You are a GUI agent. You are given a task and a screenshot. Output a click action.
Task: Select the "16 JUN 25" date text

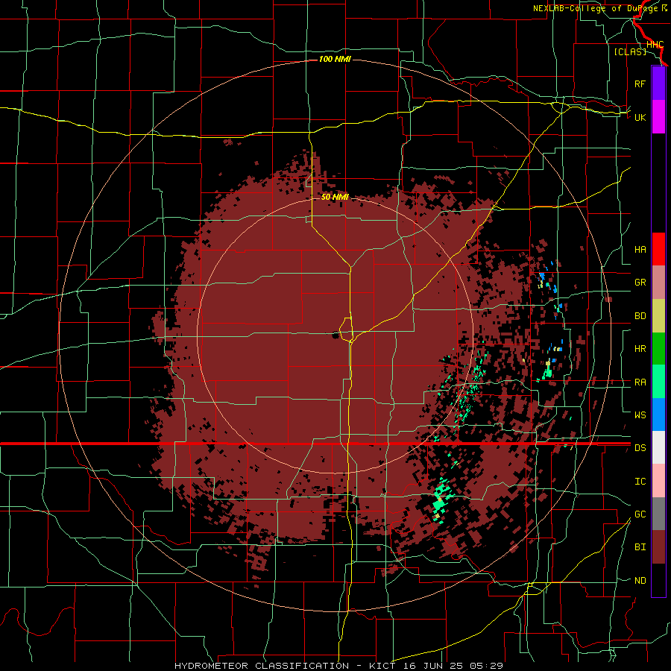click(x=431, y=666)
